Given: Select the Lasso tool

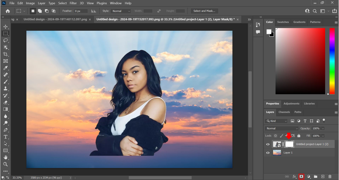Looking at the screenshot, I should (6, 40).
